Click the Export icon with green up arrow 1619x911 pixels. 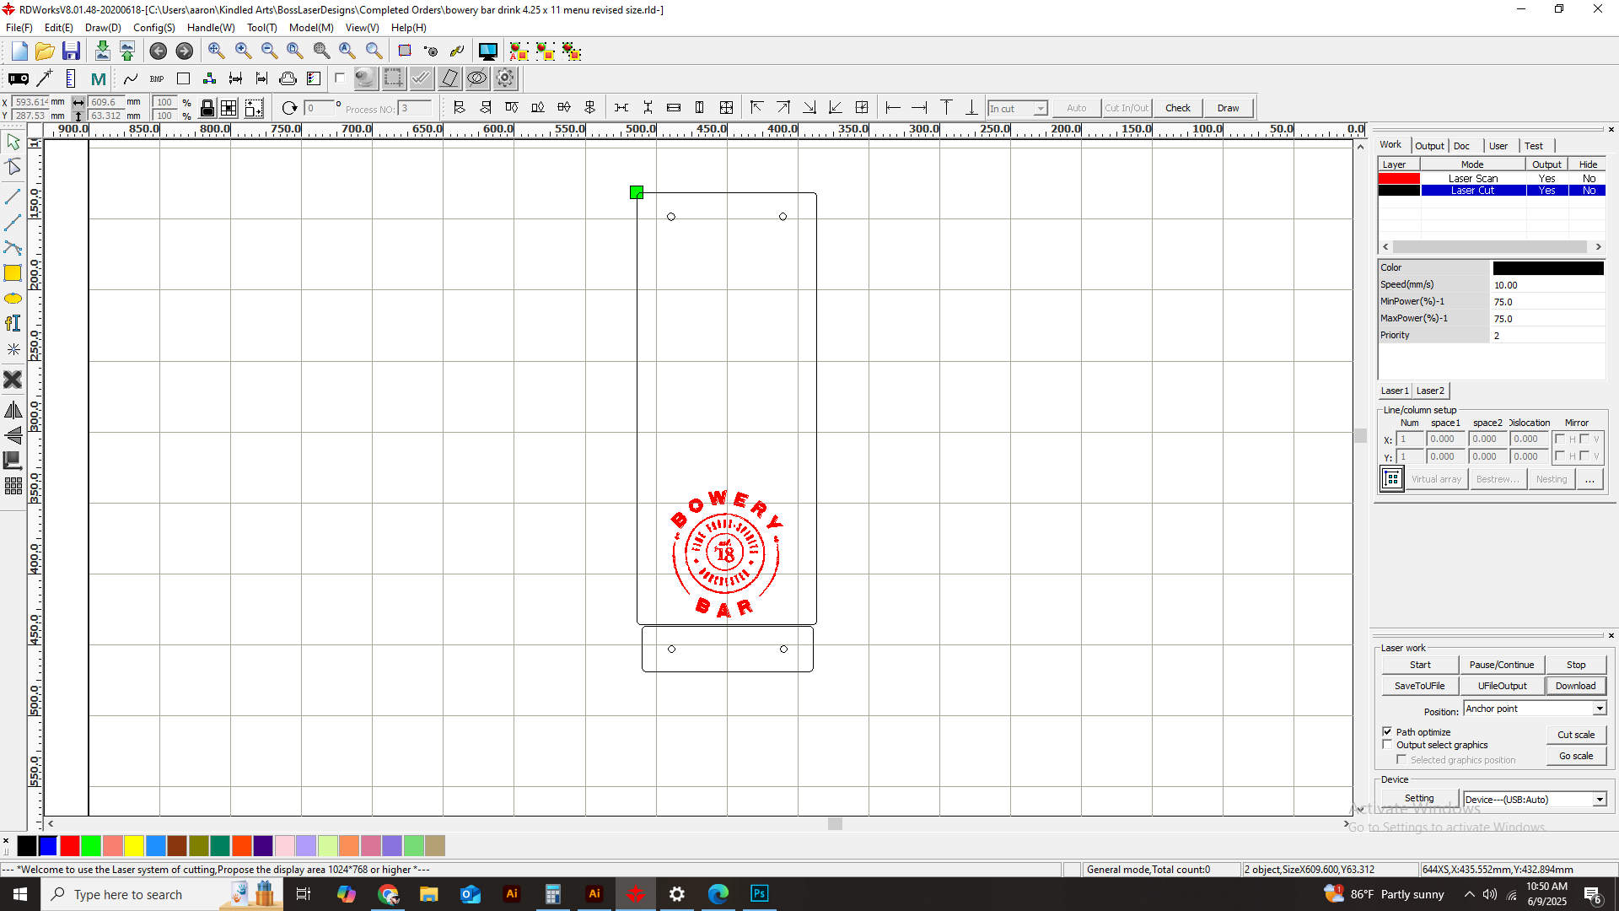coord(127,51)
